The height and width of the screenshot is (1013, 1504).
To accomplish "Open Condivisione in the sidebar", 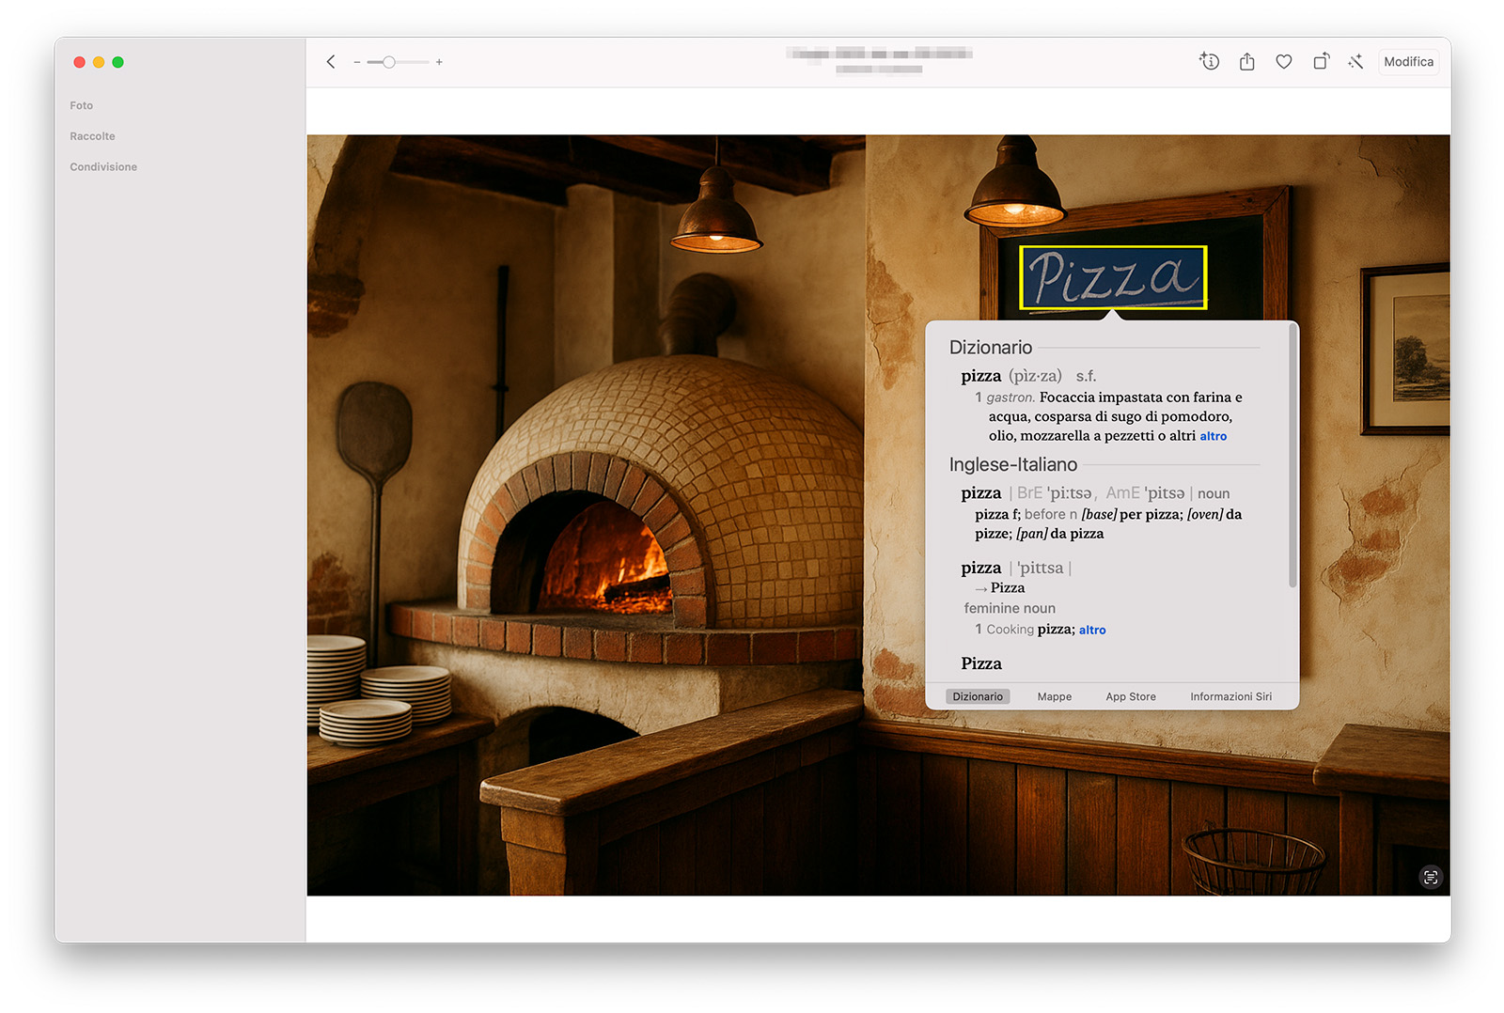I will (103, 167).
